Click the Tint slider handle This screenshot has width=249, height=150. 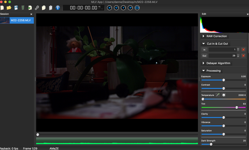(x=237, y=108)
